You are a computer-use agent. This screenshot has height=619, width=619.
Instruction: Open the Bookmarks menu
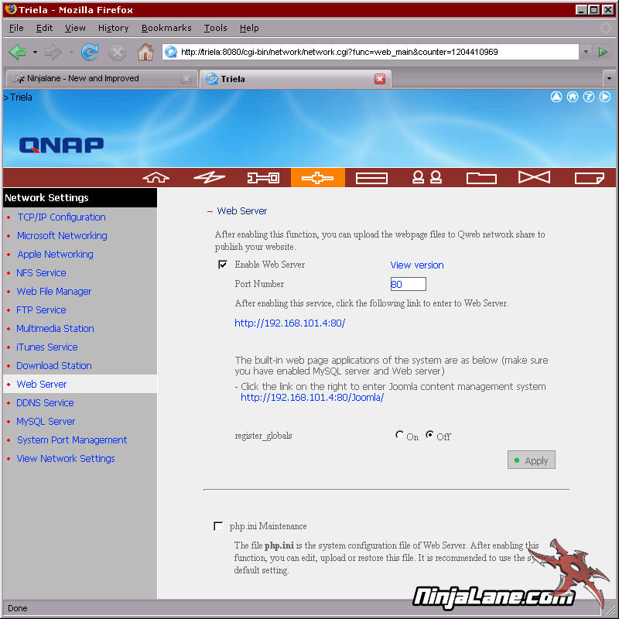tap(166, 28)
